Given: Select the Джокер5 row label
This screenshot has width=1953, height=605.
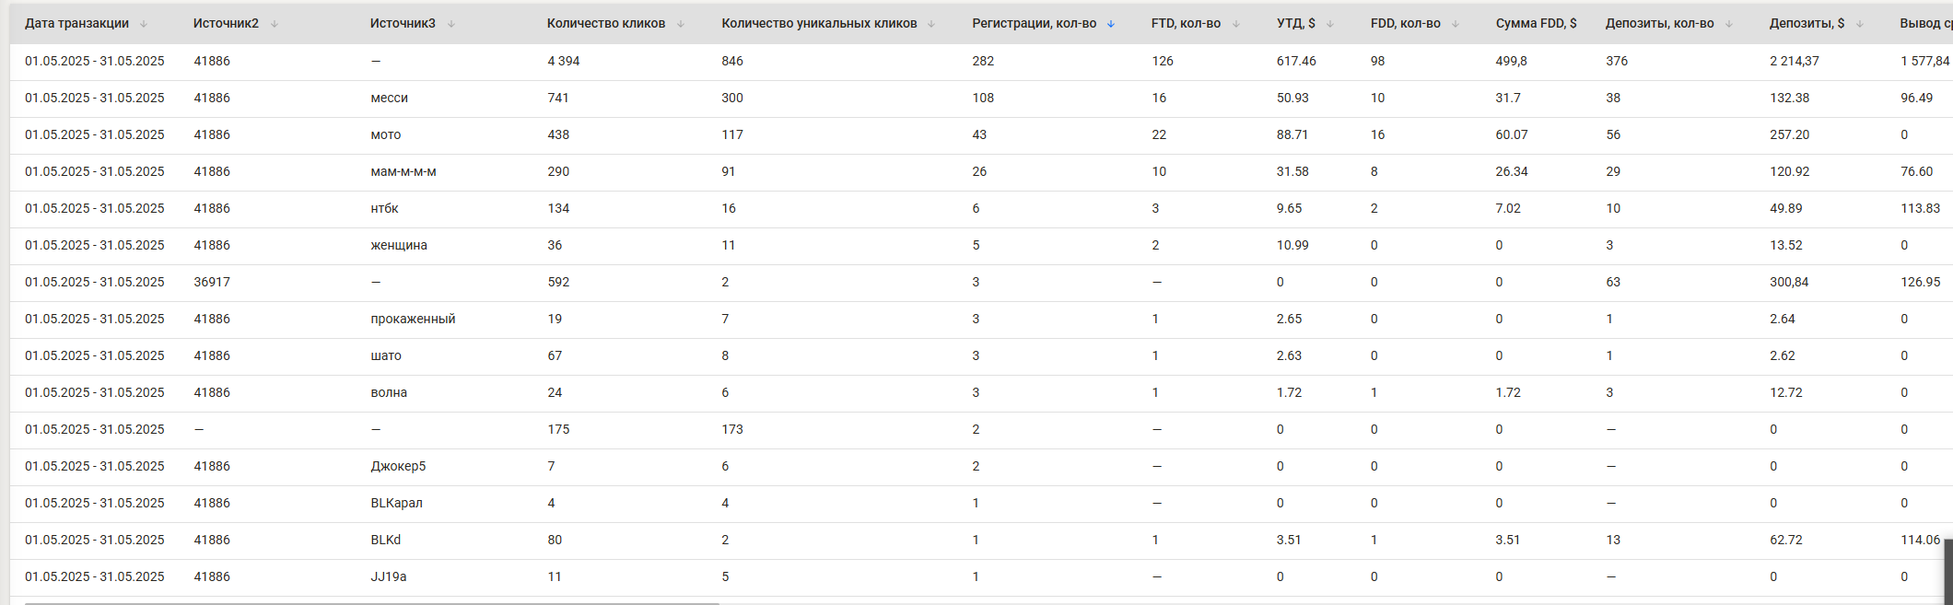Looking at the screenshot, I should pos(398,466).
